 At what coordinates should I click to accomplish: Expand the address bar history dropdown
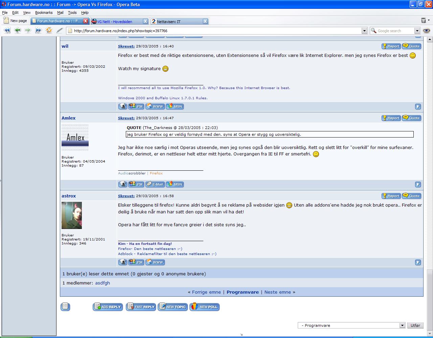pos(364,31)
